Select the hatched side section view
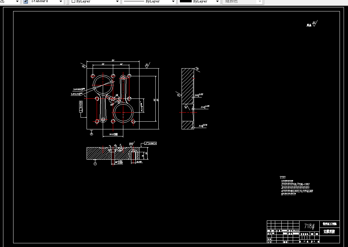 click(x=188, y=99)
